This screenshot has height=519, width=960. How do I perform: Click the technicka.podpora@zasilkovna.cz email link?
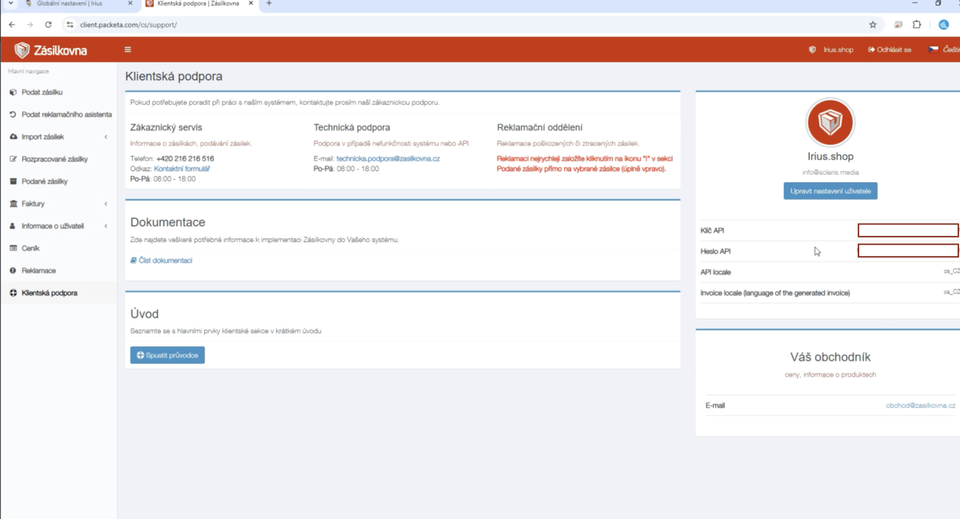(388, 159)
